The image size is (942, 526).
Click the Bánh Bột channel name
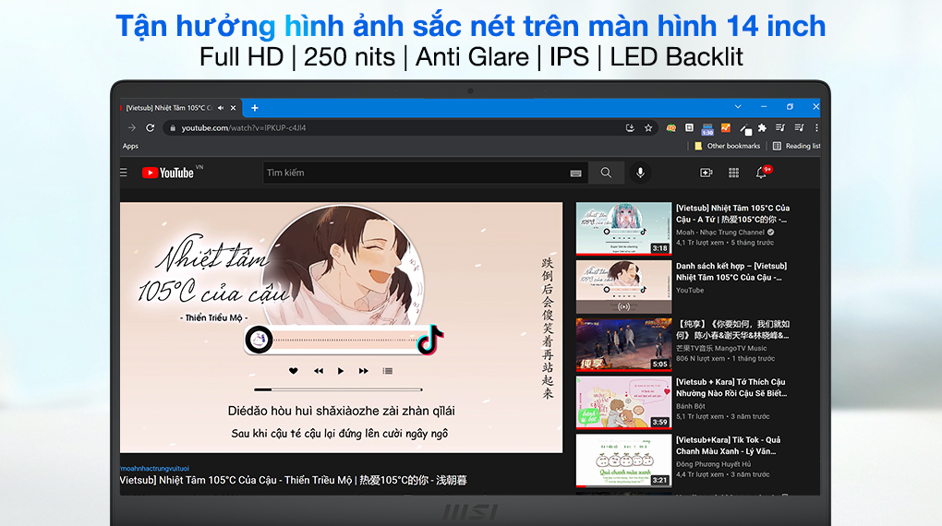tap(689, 407)
